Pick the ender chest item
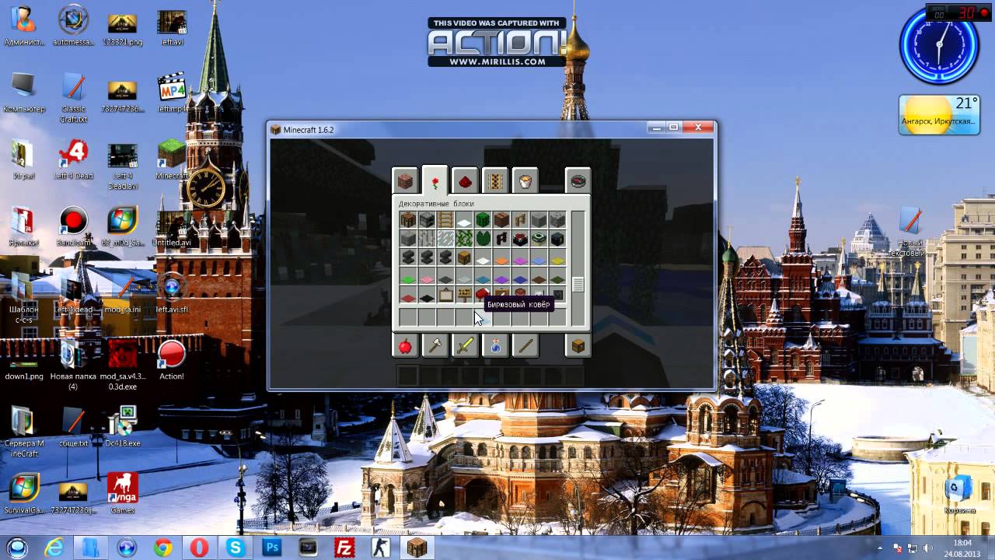995x560 pixels. tap(557, 239)
